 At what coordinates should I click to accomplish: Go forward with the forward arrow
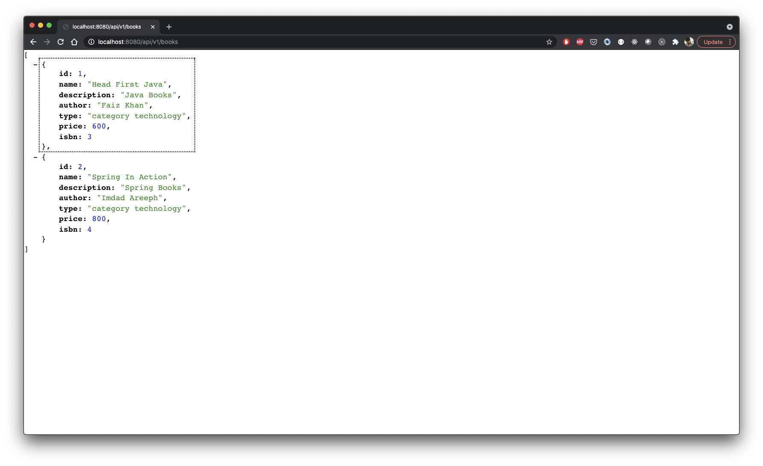47,42
